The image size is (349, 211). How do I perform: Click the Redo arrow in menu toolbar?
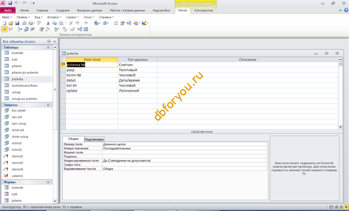pyautogui.click(x=86, y=23)
